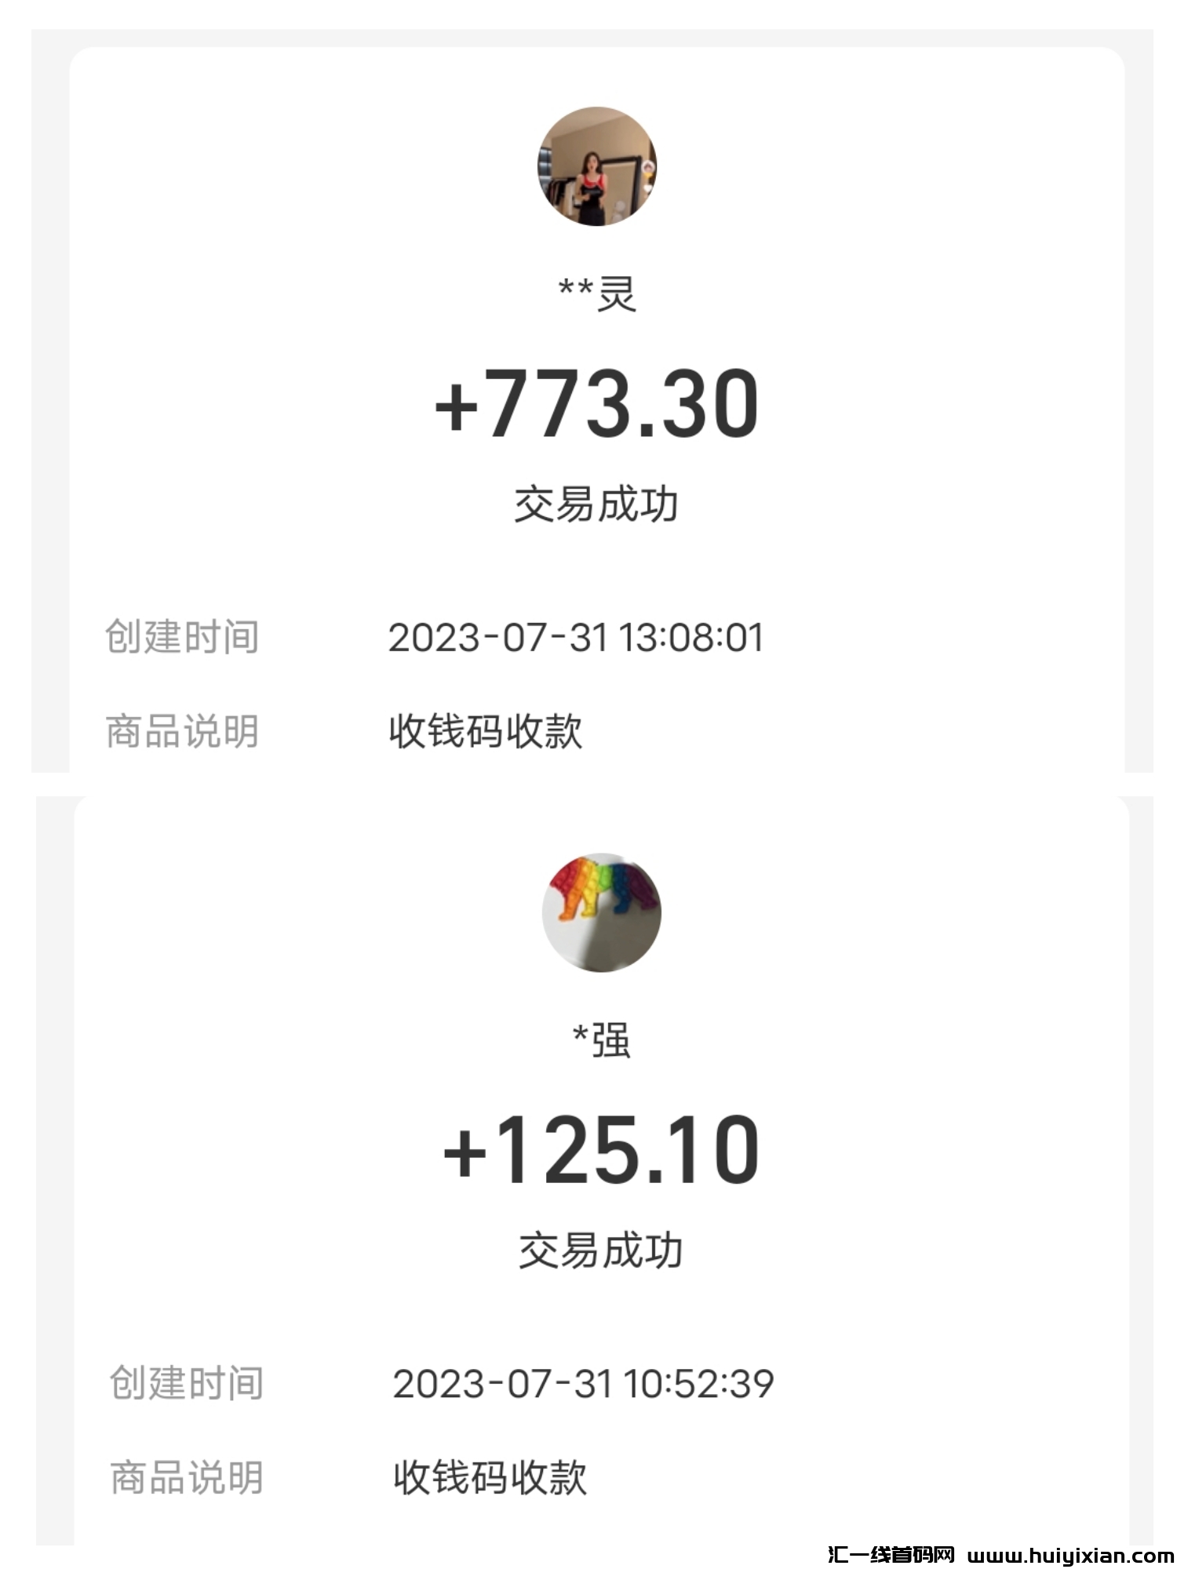Tap 交易成功 status under +773.30
The image size is (1177, 1569).
pos(596,504)
